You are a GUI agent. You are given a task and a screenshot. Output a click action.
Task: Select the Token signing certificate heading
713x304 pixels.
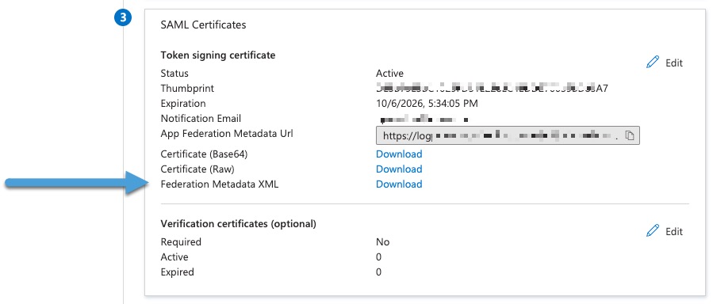[218, 55]
